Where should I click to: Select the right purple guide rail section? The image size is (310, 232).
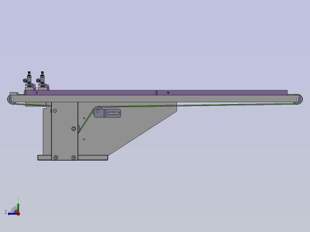(x=222, y=93)
